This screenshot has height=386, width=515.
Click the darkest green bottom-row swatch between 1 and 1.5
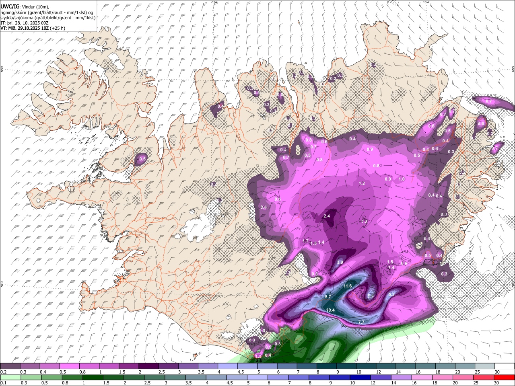point(93,377)
